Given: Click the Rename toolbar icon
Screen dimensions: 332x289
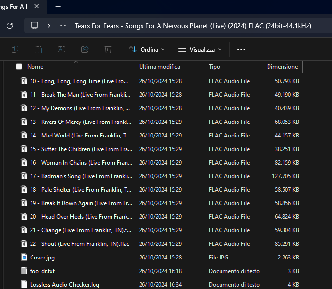Looking at the screenshot, I should point(62,50).
